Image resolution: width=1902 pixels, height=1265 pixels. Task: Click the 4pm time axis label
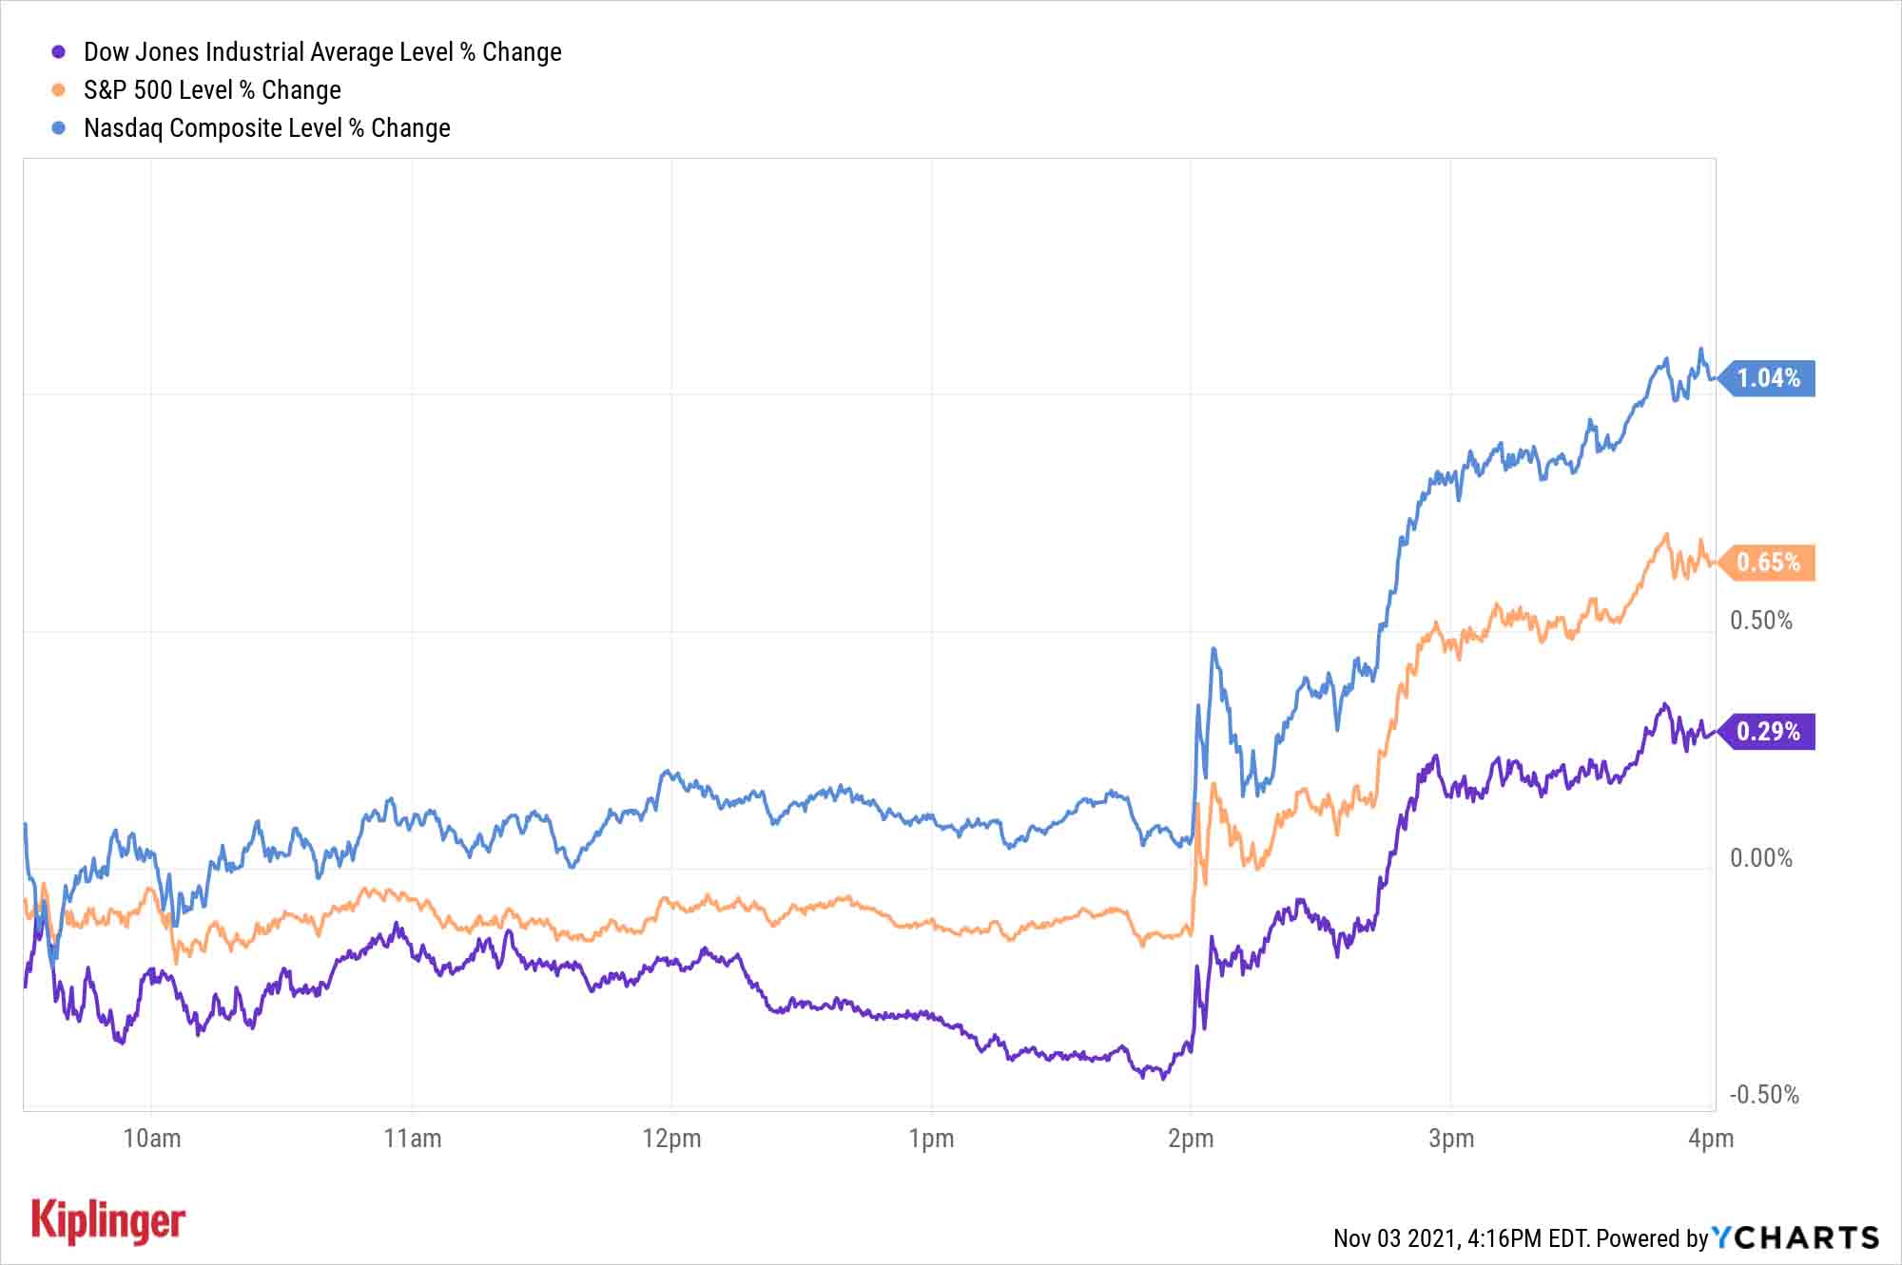1710,1139
